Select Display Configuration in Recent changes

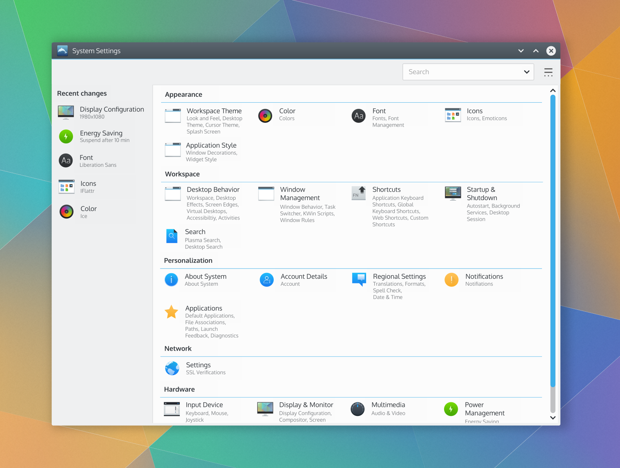[x=102, y=112]
